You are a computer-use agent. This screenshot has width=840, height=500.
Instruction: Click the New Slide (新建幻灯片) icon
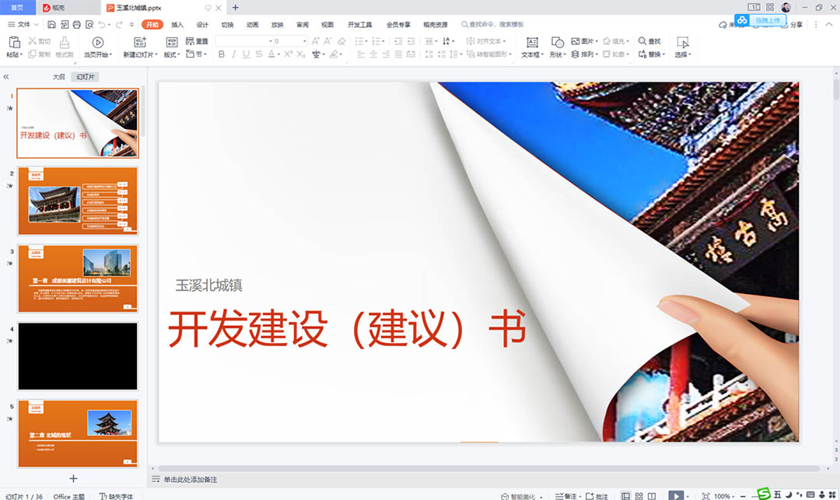click(x=140, y=42)
